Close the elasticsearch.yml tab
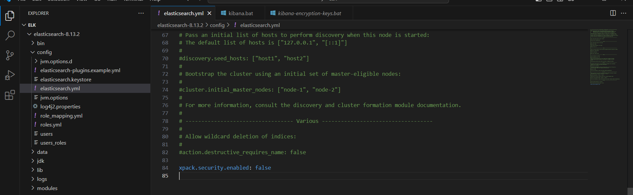 (209, 13)
